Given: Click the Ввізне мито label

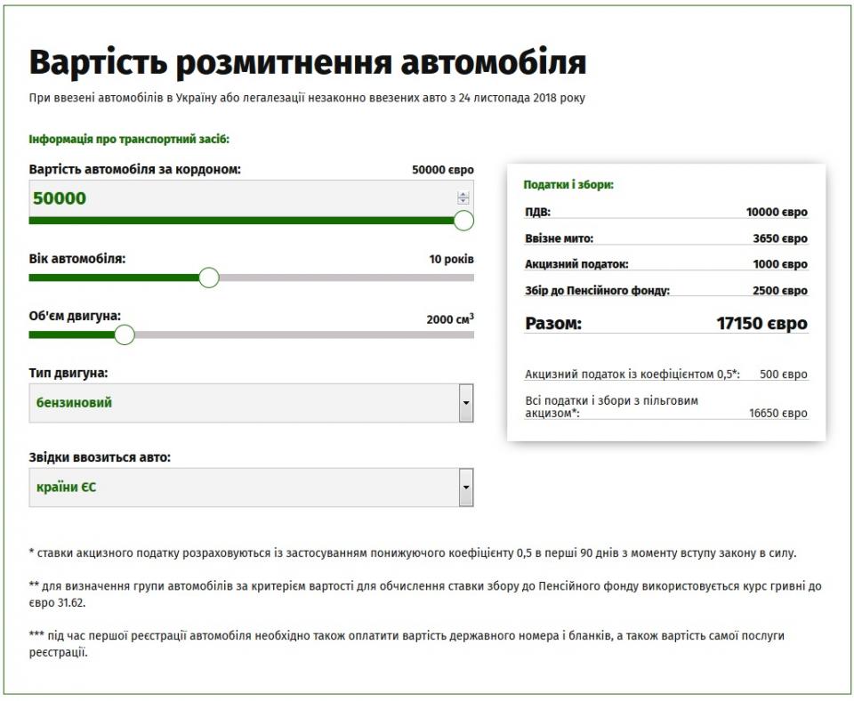Looking at the screenshot, I should coord(559,238).
